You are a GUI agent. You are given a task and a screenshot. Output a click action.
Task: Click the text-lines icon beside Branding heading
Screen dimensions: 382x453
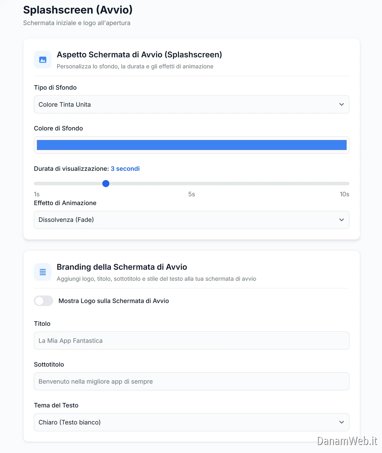tap(43, 272)
